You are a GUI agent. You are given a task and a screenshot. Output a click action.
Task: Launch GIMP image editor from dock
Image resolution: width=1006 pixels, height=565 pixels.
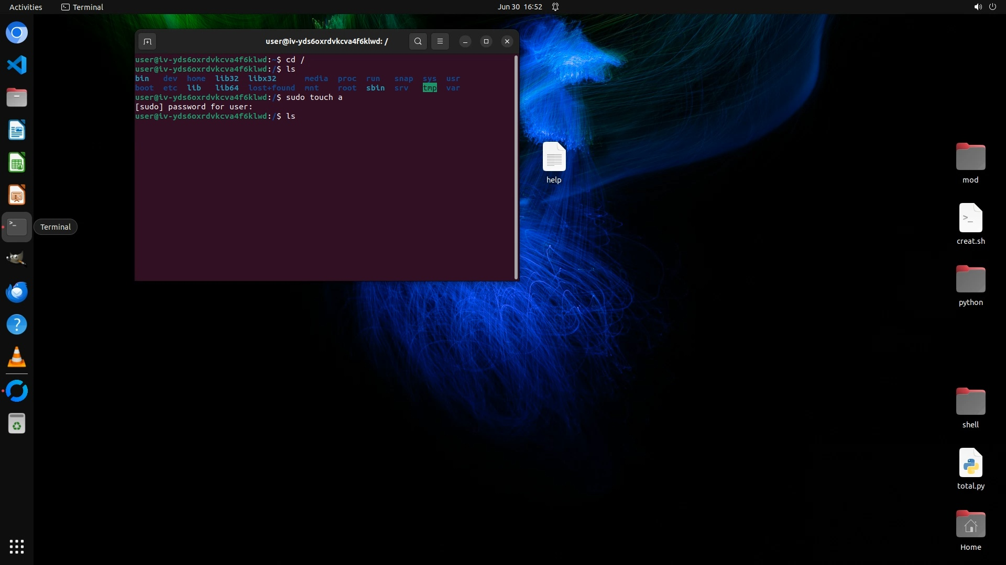point(17,259)
